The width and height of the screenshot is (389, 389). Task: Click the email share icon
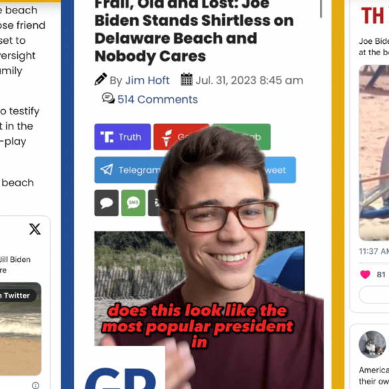click(155, 203)
